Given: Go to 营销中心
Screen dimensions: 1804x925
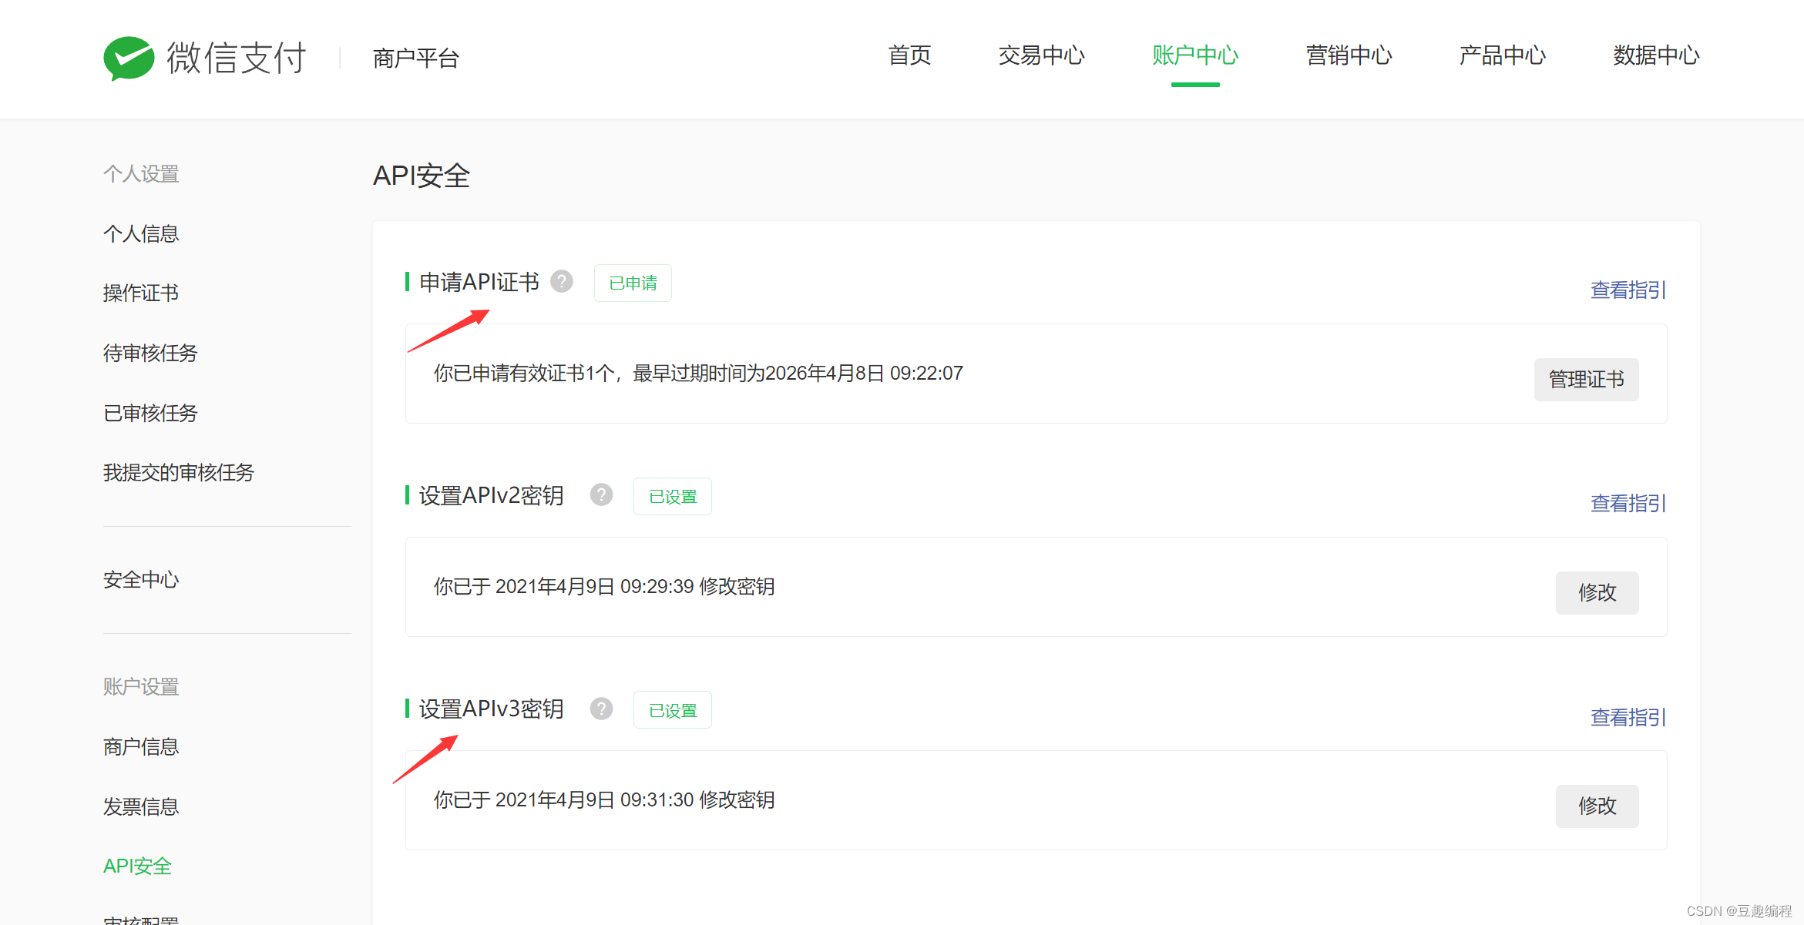Looking at the screenshot, I should [1348, 55].
